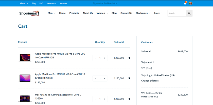
Task: Go to the Products menu page
Action: tap(74, 13)
